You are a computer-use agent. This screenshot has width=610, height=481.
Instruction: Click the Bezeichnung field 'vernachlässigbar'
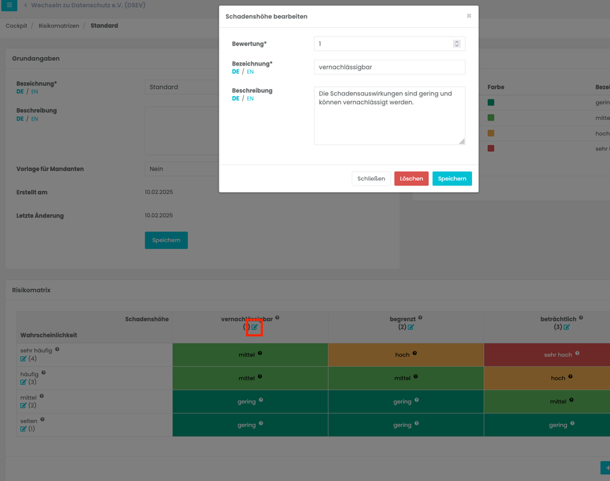pyautogui.click(x=389, y=67)
